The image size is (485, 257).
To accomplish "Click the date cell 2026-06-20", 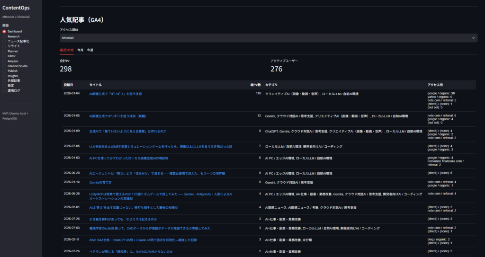I will coord(72,173).
